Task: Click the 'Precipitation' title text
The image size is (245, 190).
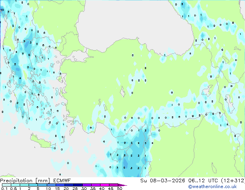Action: (x=16, y=181)
